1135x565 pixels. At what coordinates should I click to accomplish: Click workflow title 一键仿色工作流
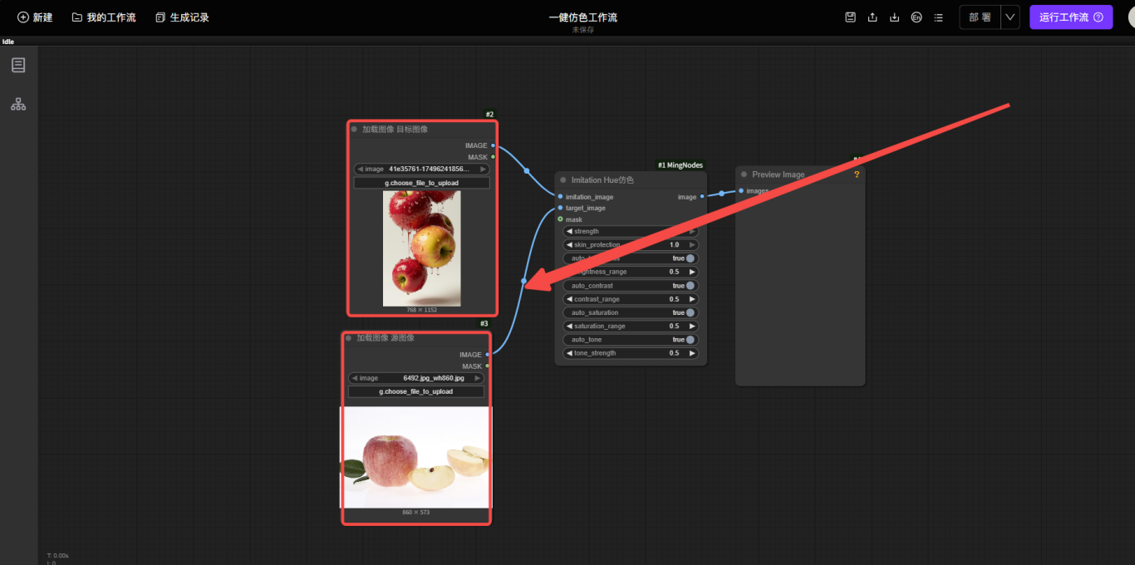tap(582, 17)
